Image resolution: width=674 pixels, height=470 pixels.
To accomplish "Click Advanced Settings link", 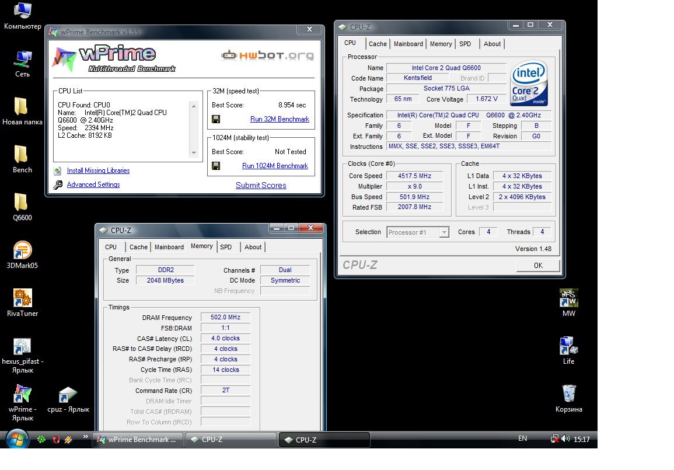I will [93, 184].
